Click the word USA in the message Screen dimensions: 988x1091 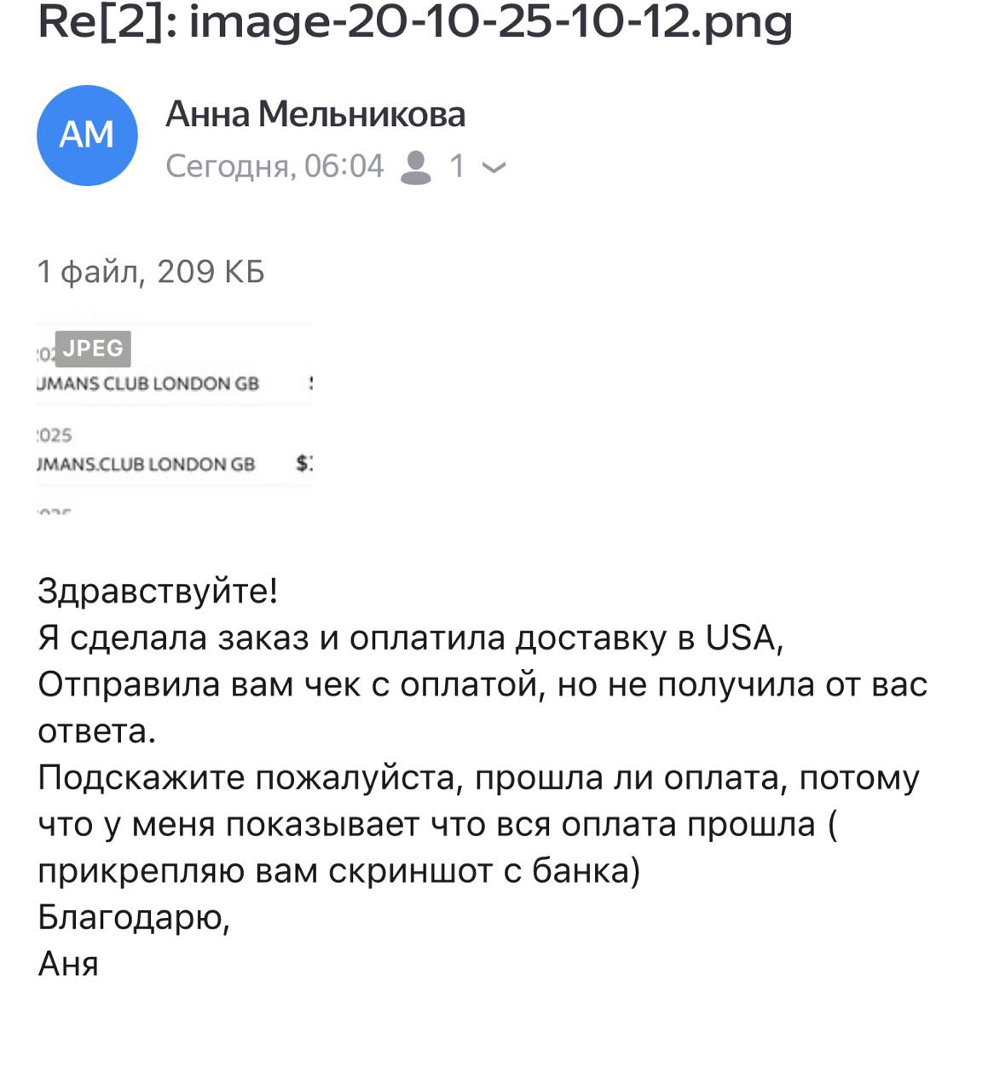click(x=739, y=638)
